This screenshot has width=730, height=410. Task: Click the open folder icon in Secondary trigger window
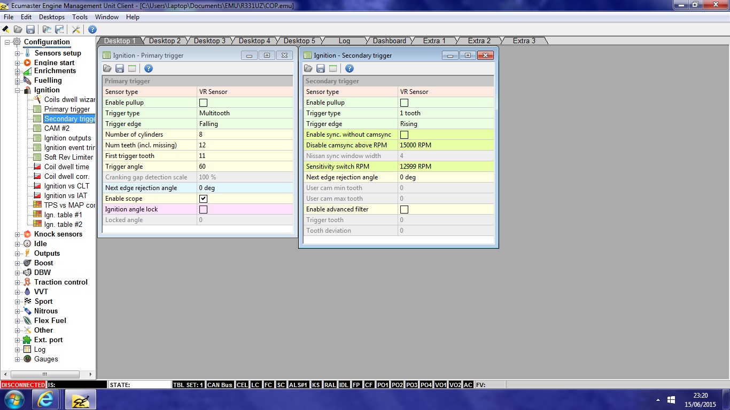coord(308,68)
